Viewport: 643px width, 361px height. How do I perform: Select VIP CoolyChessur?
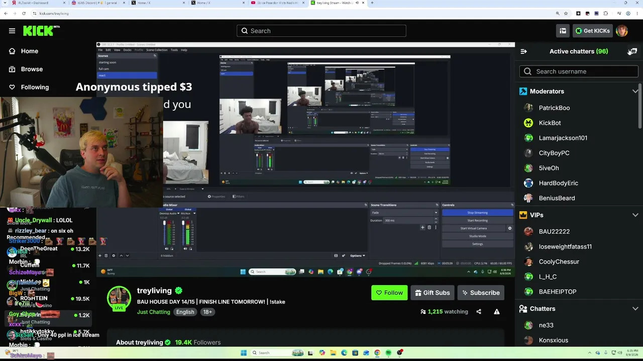pos(559,262)
